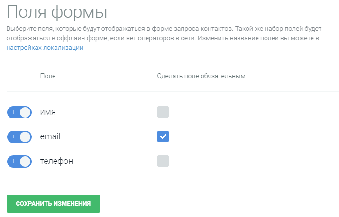339x217 pixels.
Task: Uncheck the required checkbox for email
Action: (x=163, y=137)
